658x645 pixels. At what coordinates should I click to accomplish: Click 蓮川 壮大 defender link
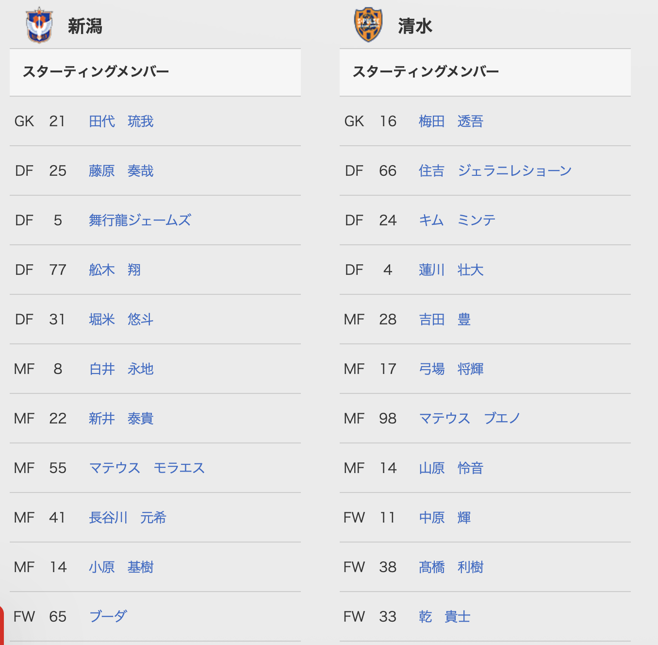[451, 270]
